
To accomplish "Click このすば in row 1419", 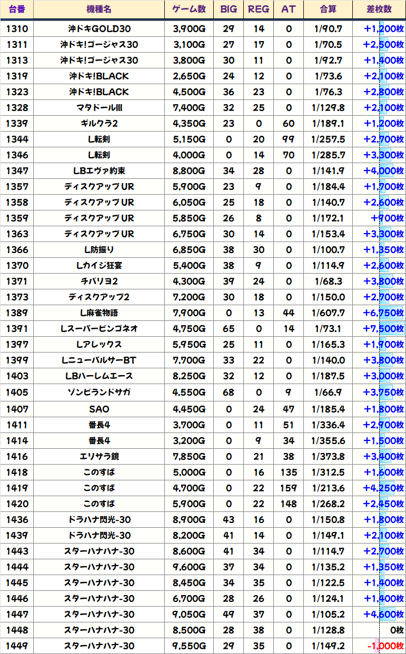I will (x=99, y=488).
